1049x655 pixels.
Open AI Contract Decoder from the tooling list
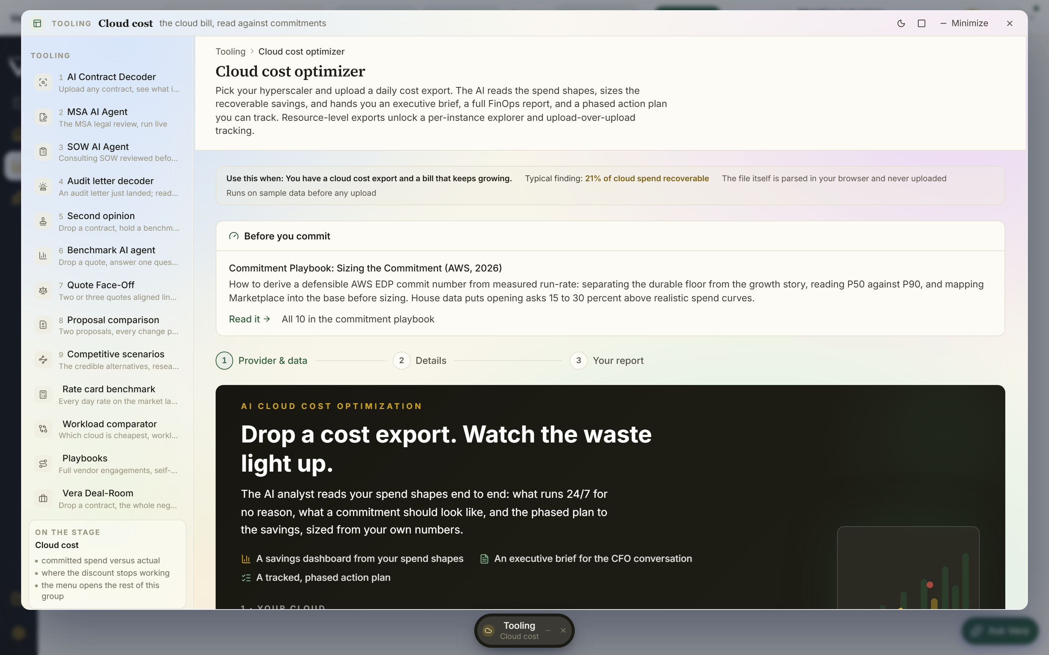coord(107,82)
